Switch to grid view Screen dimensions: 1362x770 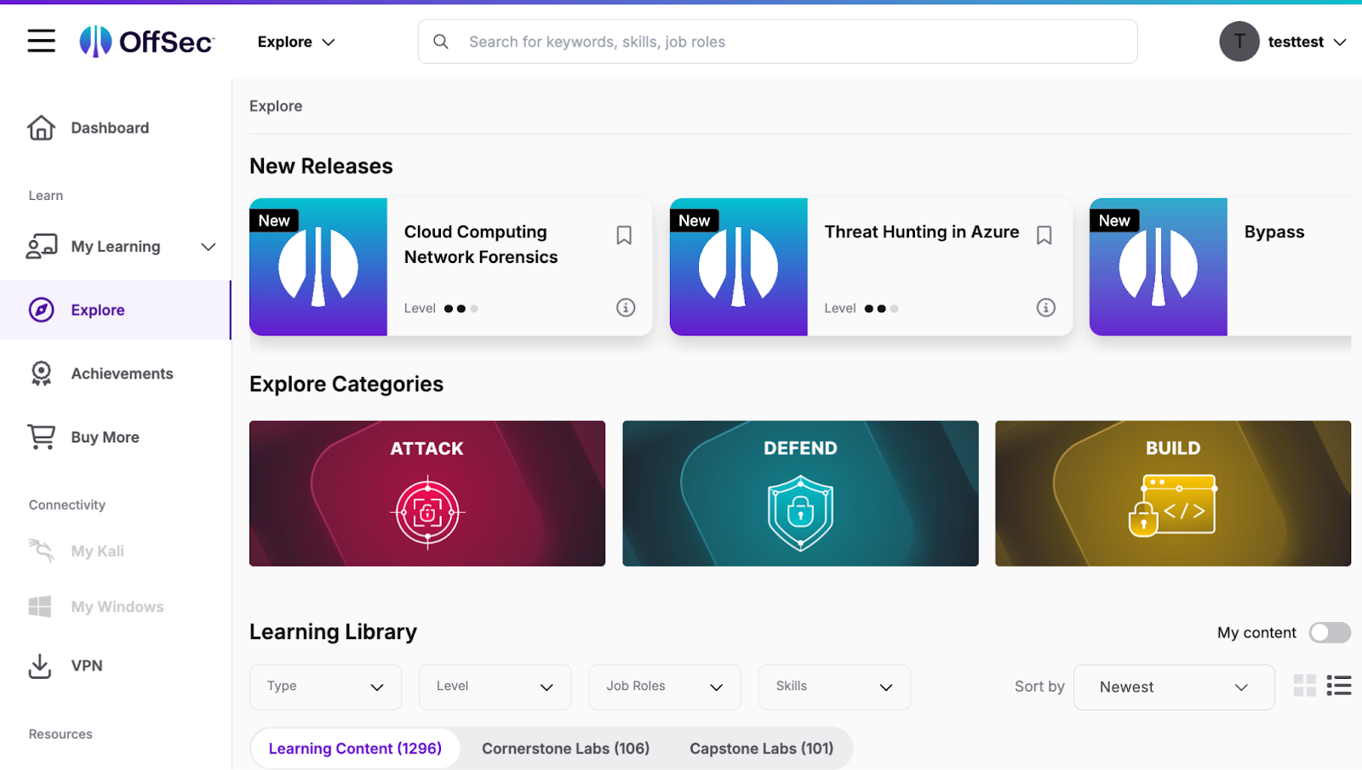[1304, 685]
